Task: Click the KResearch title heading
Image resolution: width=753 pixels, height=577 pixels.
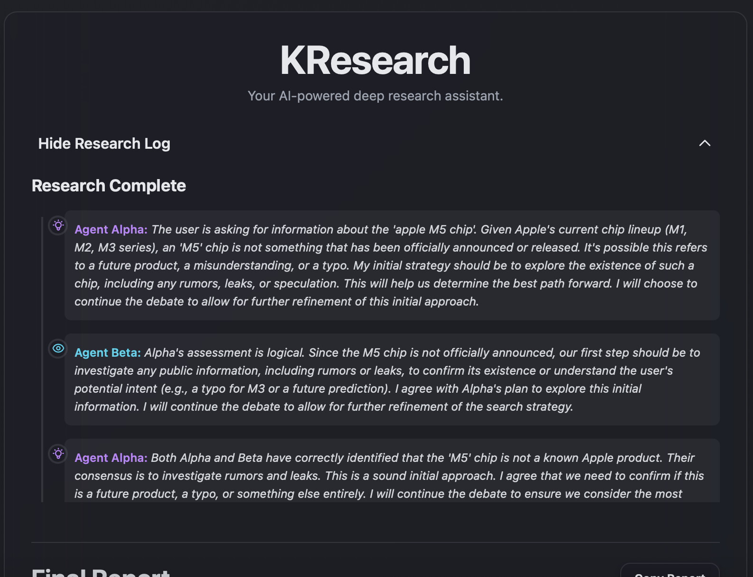Action: coord(375,60)
